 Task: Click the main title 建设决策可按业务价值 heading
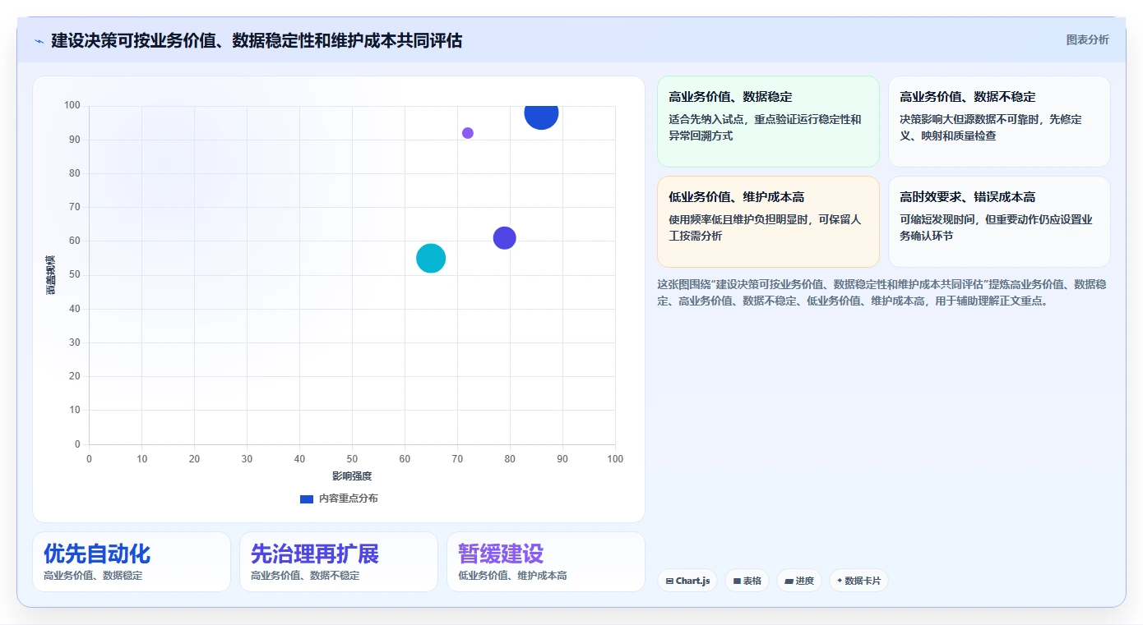pyautogui.click(x=257, y=40)
